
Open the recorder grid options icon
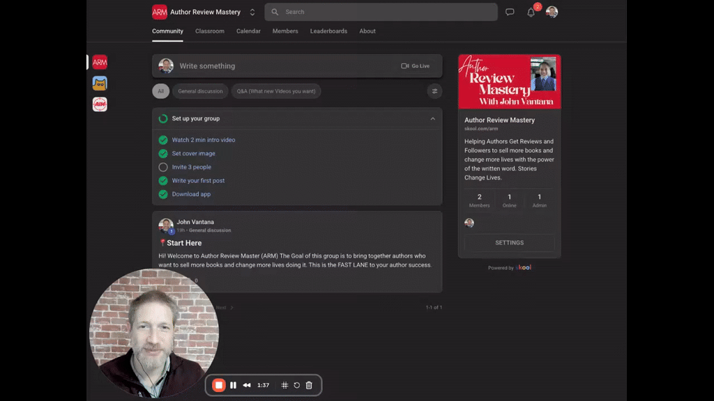point(284,385)
